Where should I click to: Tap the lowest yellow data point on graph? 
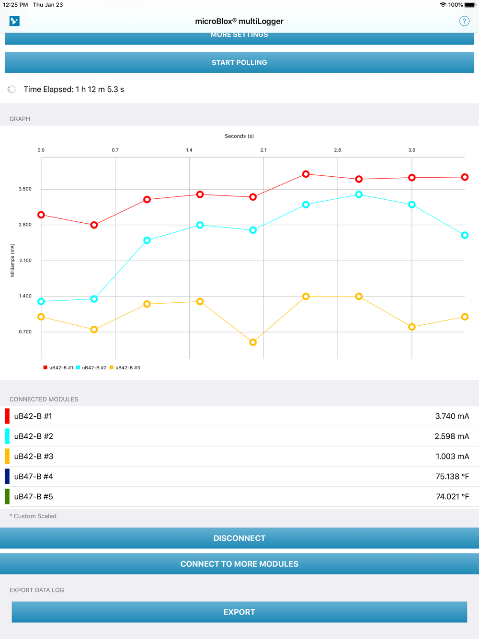click(253, 342)
